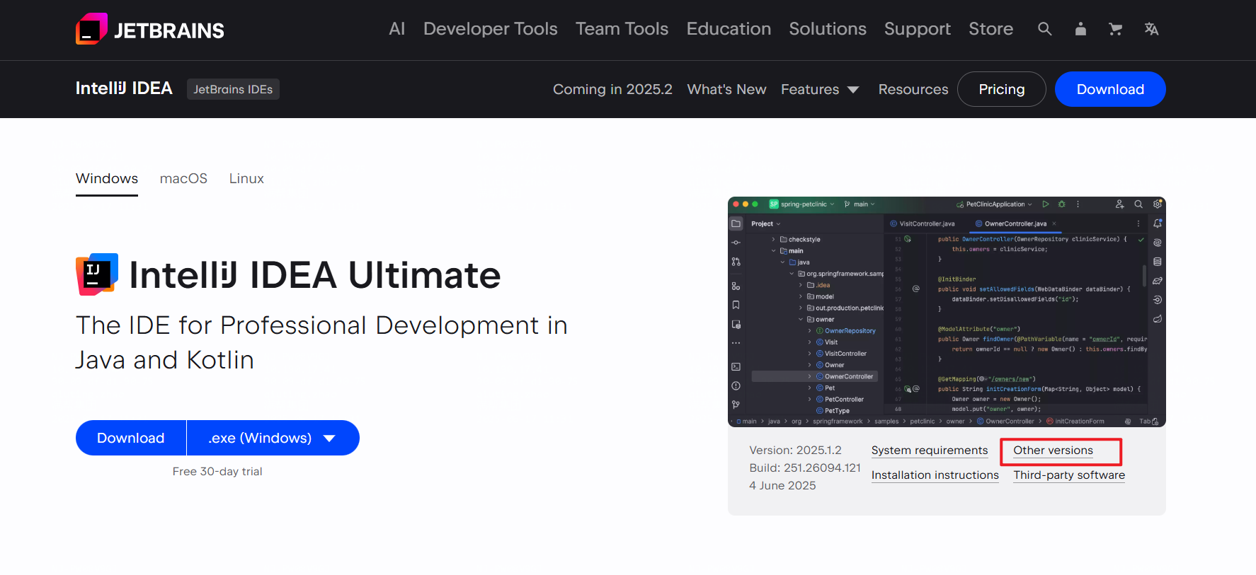Click the IDE screenshot thumbnail
1256x575 pixels.
point(947,312)
